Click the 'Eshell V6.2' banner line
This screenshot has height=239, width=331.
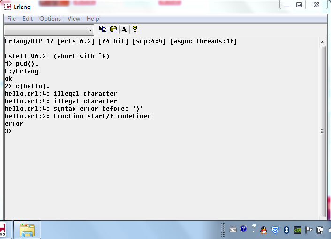pyautogui.click(x=57, y=56)
